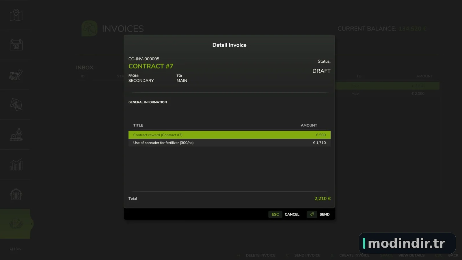Click the TITLE column header

point(138,125)
